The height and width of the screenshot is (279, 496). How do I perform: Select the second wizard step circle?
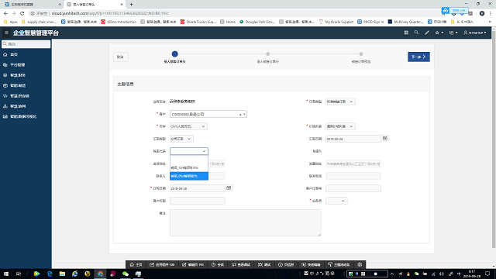[x=267, y=53]
